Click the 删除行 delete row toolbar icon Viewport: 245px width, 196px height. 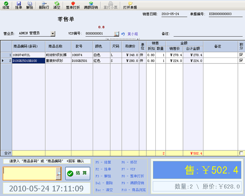point(44,5)
